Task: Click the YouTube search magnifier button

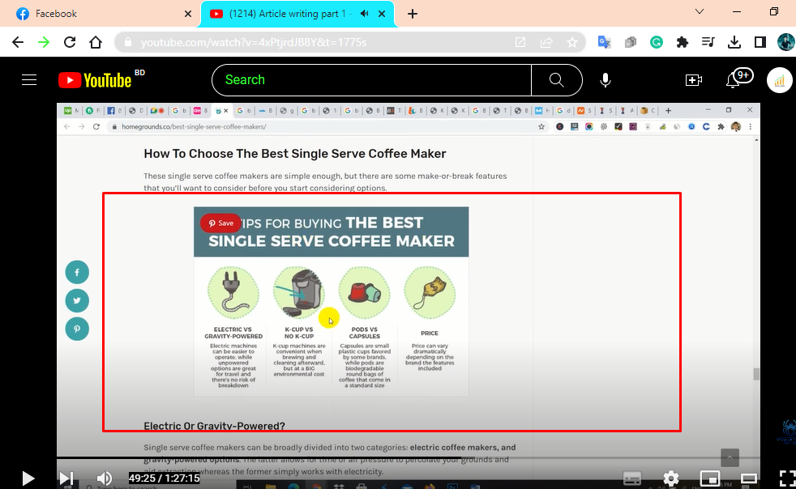Action: coord(556,80)
